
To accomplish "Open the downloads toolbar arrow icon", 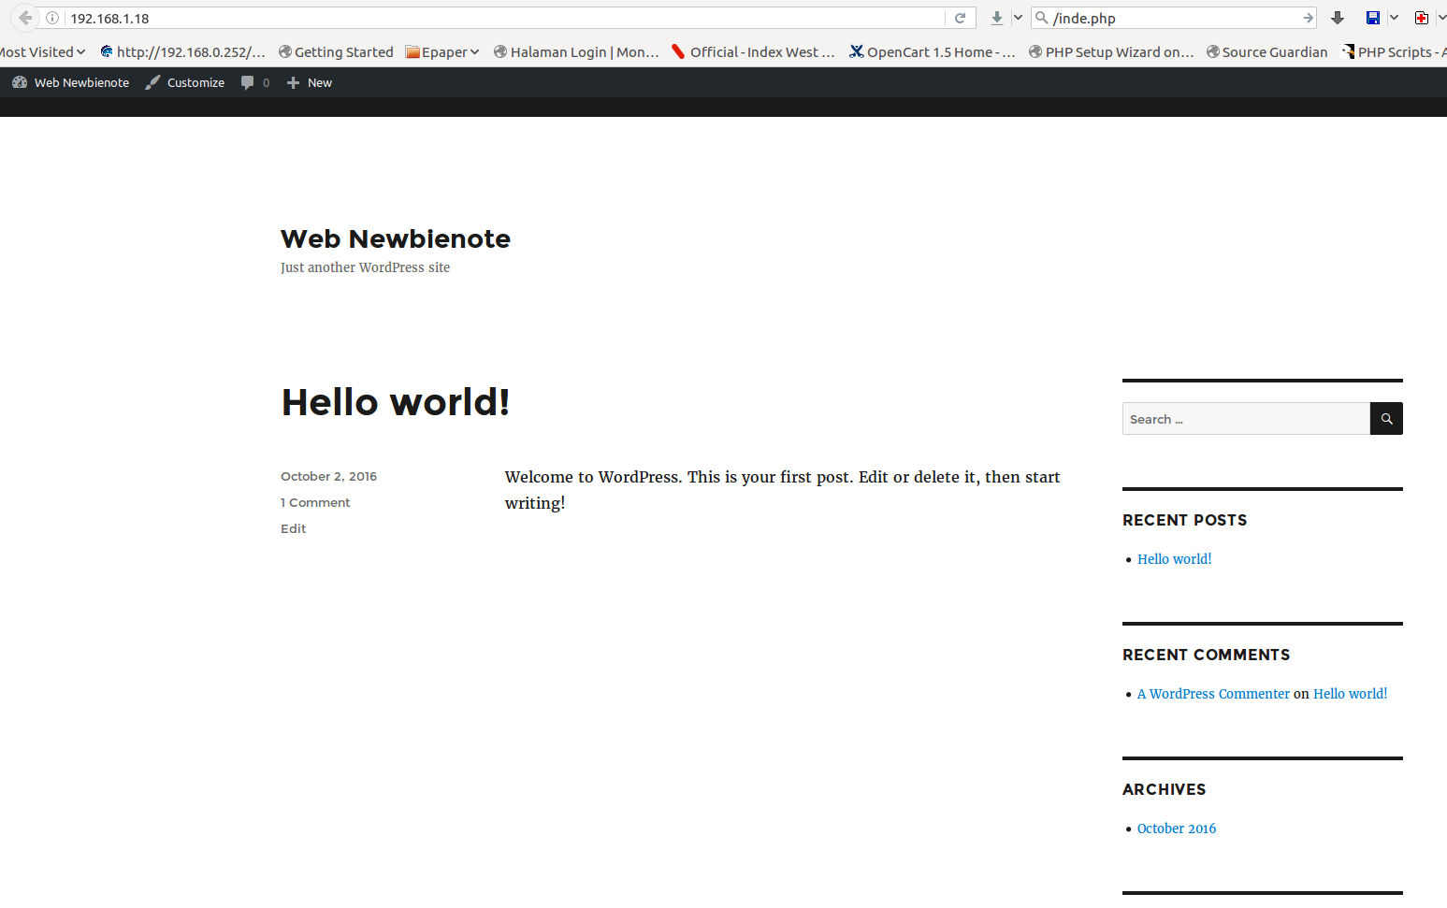I will (1338, 18).
